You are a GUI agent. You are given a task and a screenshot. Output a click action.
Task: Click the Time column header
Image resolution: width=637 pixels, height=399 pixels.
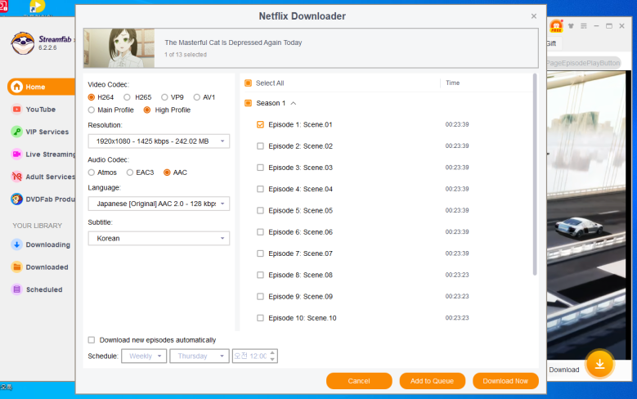[x=452, y=83]
